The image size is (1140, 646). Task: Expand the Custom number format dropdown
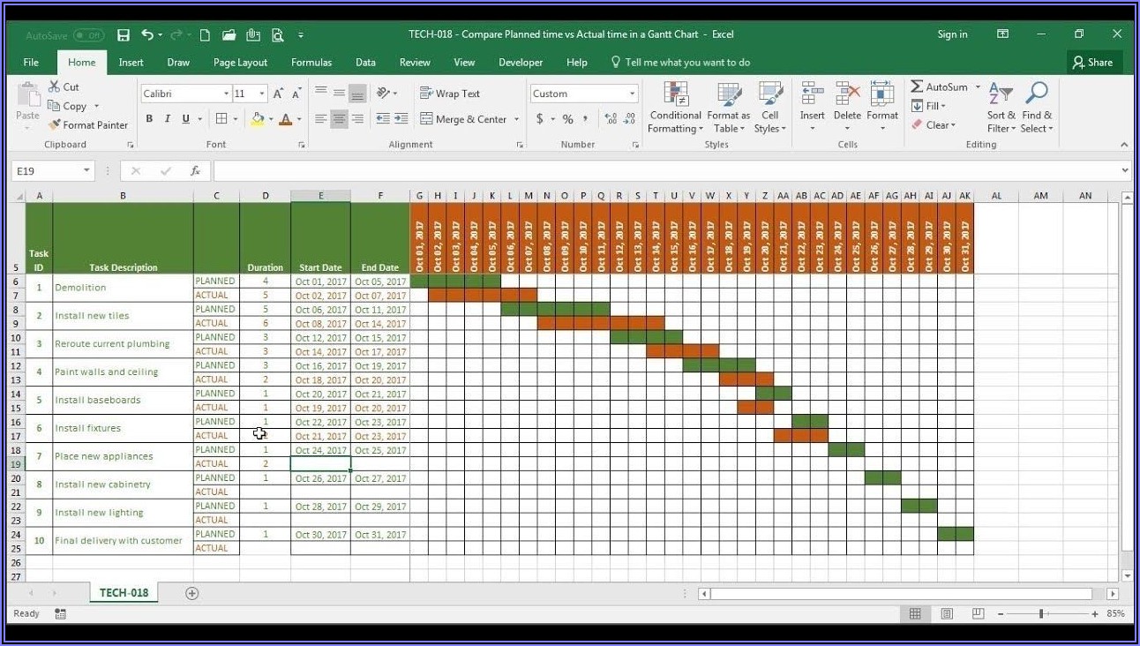(632, 94)
